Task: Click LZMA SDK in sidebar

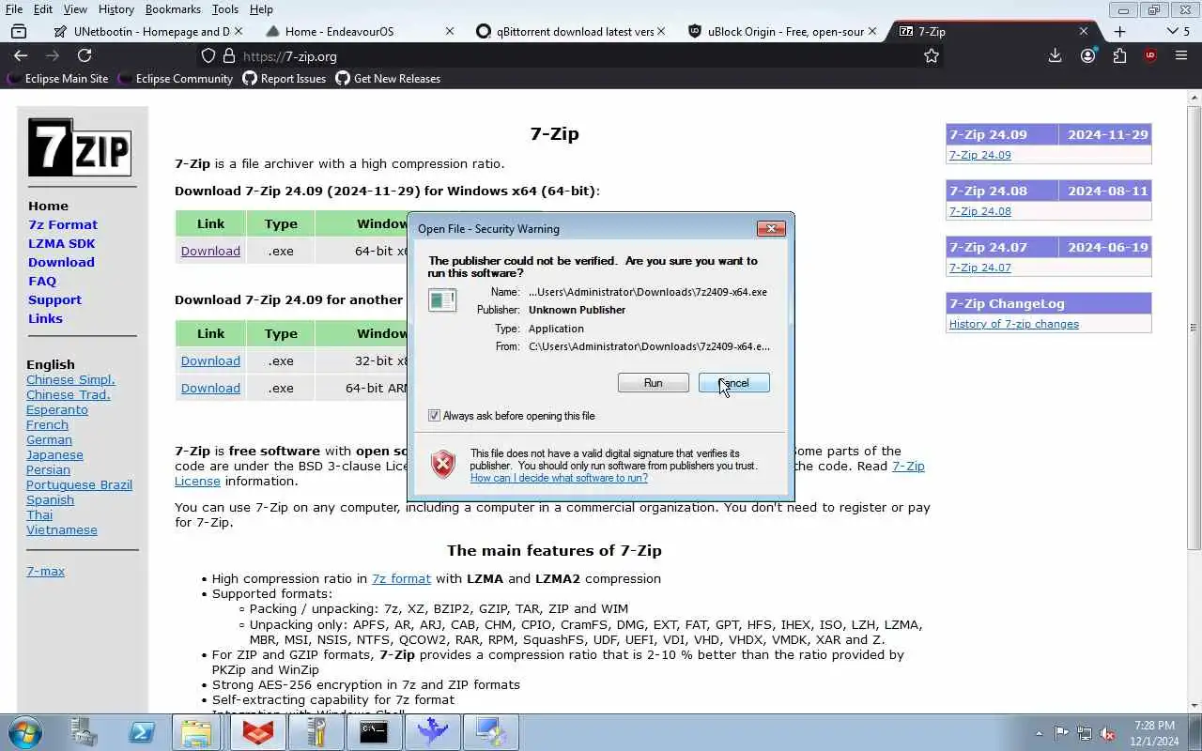Action: point(62,243)
